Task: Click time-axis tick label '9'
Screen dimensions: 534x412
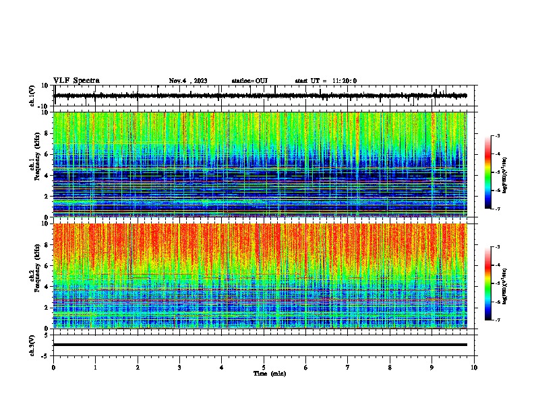Action: [432, 367]
